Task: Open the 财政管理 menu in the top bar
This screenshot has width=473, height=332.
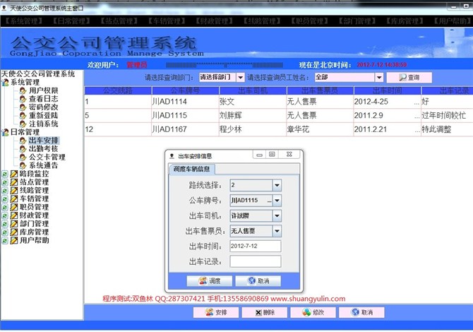Action: [x=215, y=21]
